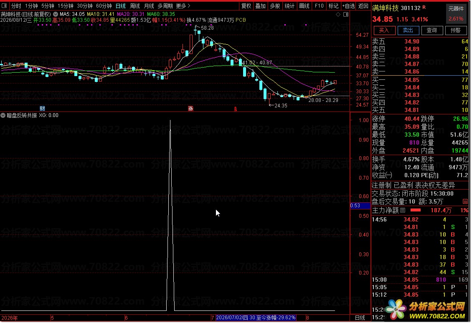472x323 pixels.
Task: Click the 15:05 trade row marked P
Action: 420,287
